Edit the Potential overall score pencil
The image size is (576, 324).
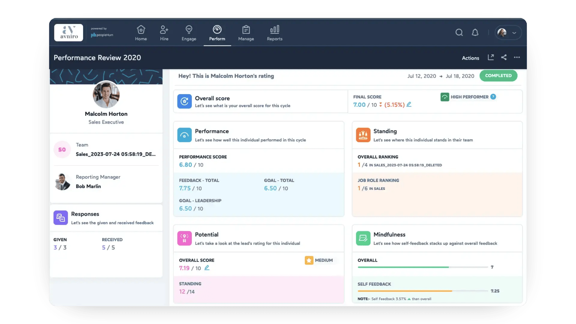pyautogui.click(x=207, y=268)
